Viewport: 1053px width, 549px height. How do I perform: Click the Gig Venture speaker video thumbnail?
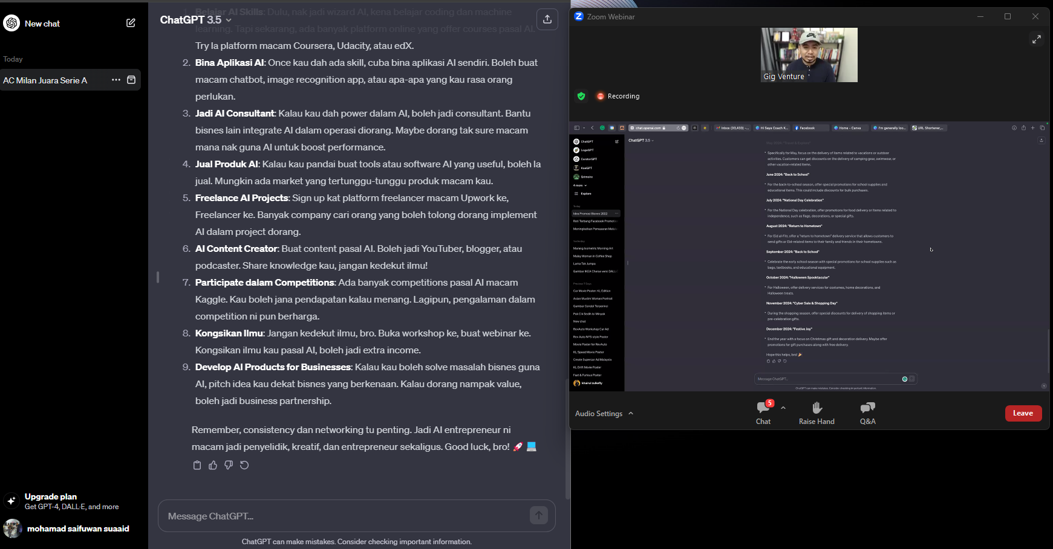[x=809, y=55]
